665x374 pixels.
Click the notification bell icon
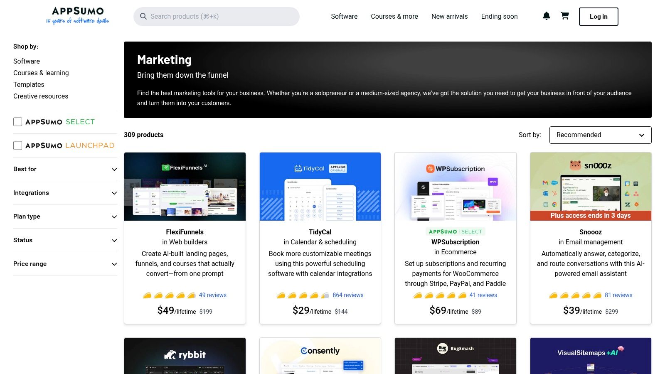pos(546,16)
